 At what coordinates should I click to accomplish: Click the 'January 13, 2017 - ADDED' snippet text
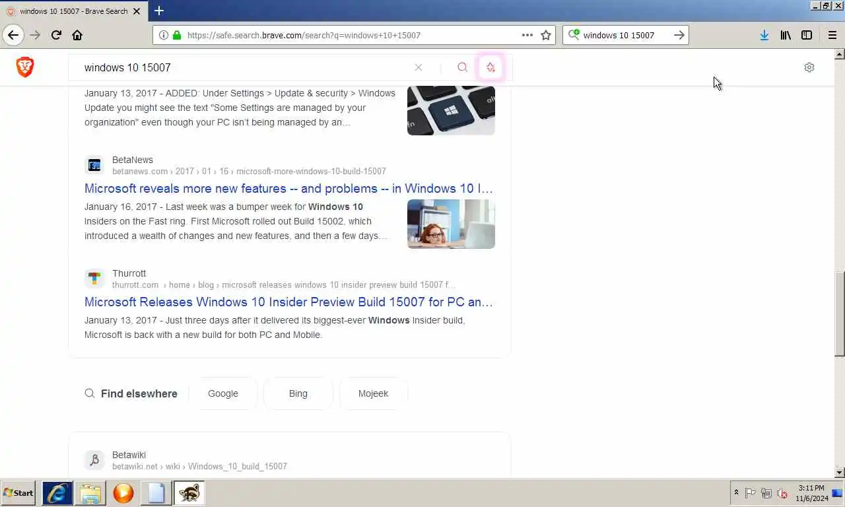coord(240,108)
